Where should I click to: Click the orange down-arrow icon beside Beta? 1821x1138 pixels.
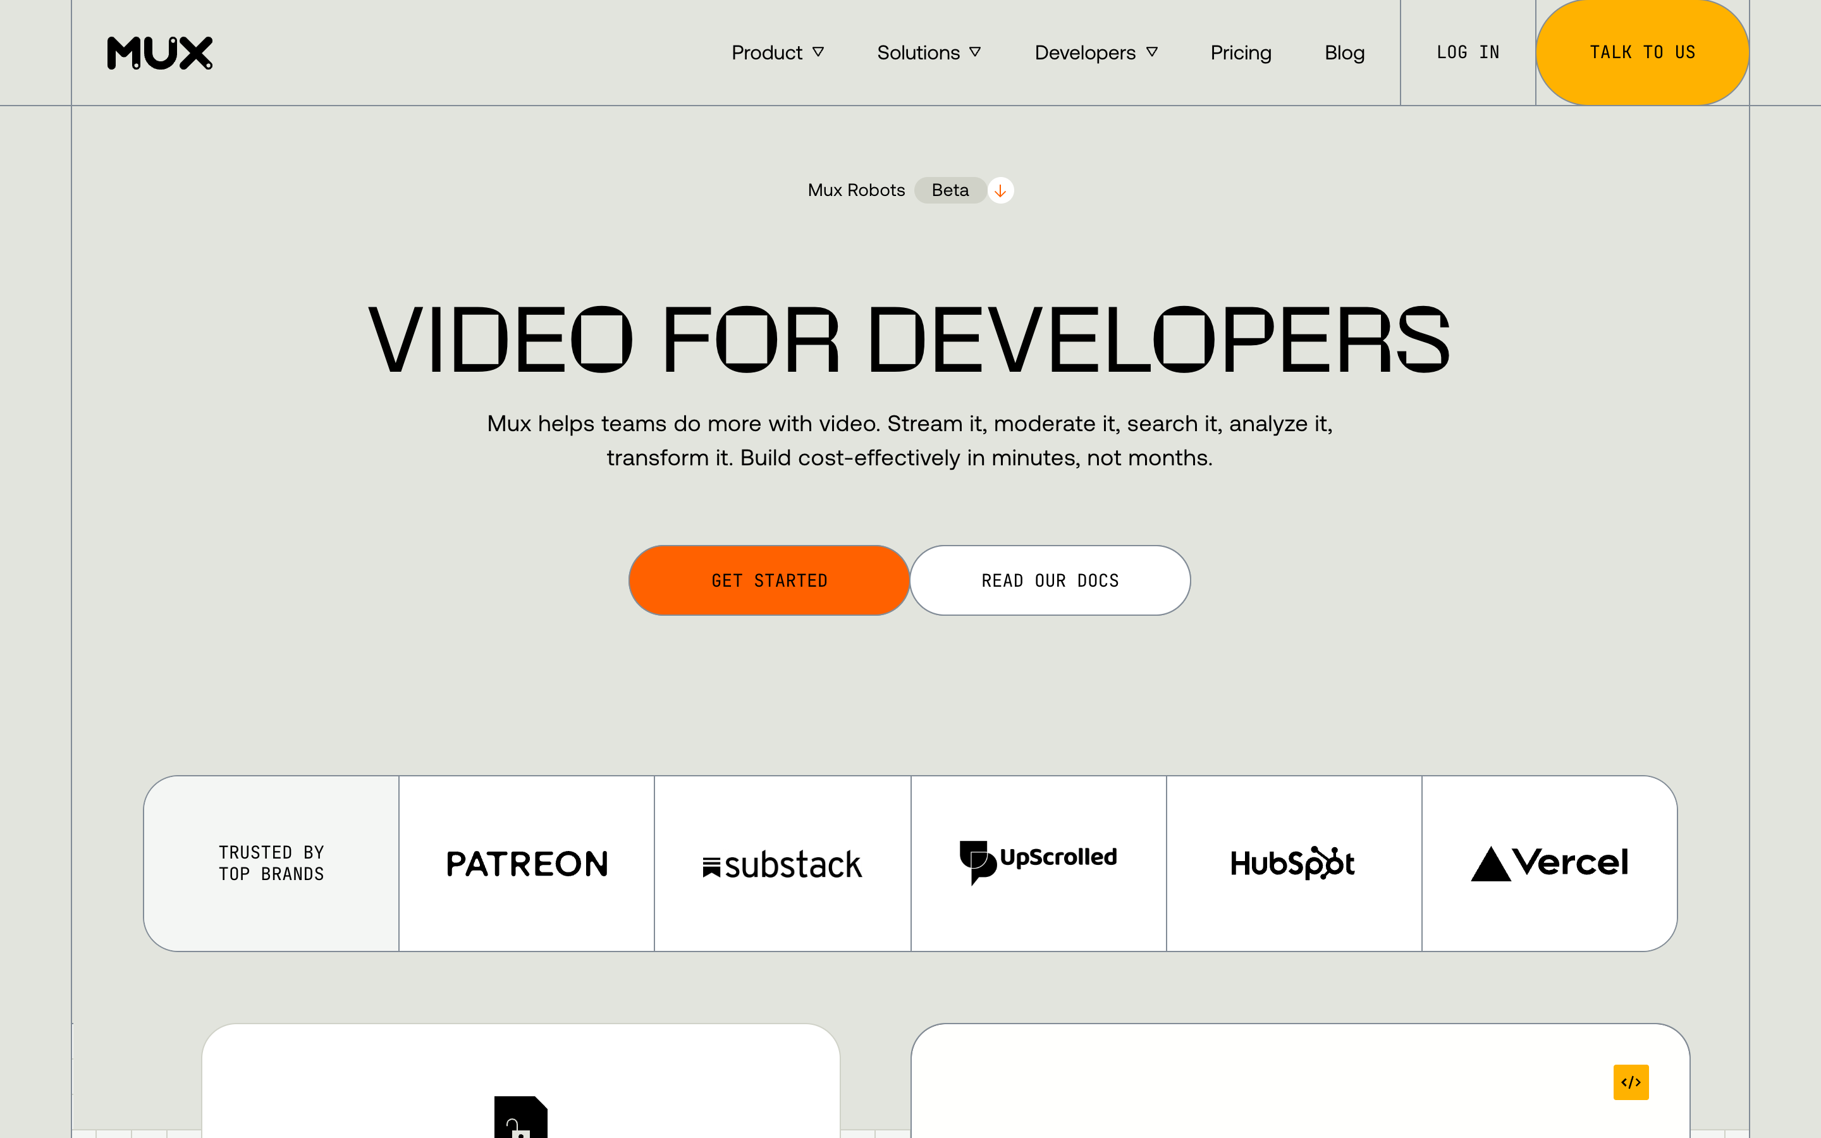click(1000, 190)
